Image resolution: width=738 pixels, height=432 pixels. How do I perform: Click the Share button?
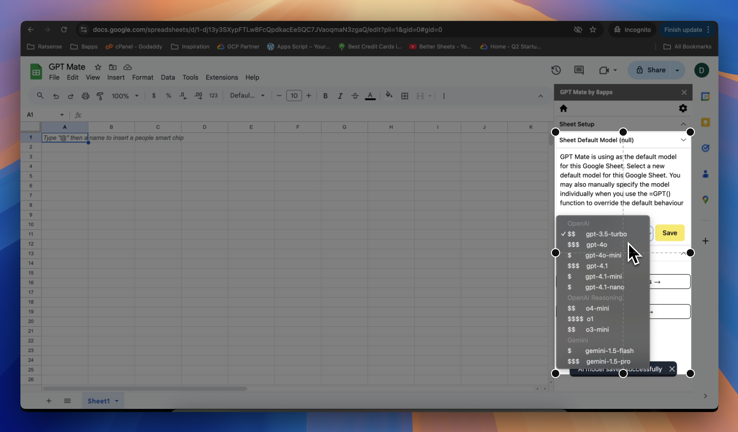click(650, 70)
